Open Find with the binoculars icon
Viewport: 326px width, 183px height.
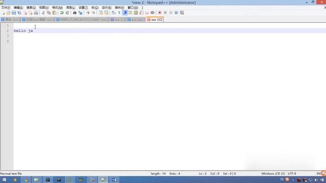coord(75,13)
